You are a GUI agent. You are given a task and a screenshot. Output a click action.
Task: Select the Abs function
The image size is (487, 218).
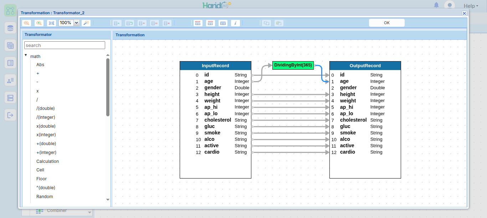(40, 65)
